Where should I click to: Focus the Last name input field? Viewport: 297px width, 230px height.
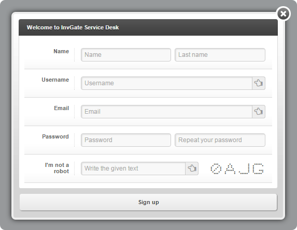(220, 55)
